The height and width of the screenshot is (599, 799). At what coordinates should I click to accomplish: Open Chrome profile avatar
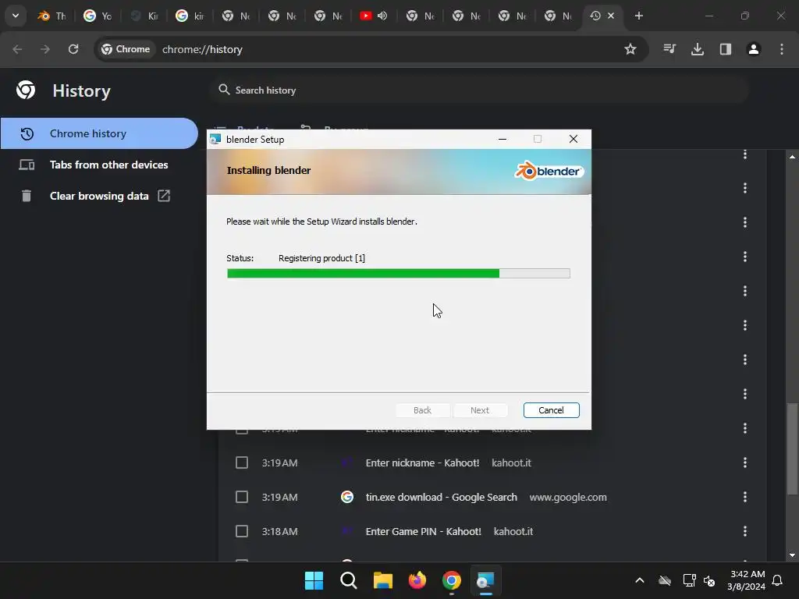754,49
